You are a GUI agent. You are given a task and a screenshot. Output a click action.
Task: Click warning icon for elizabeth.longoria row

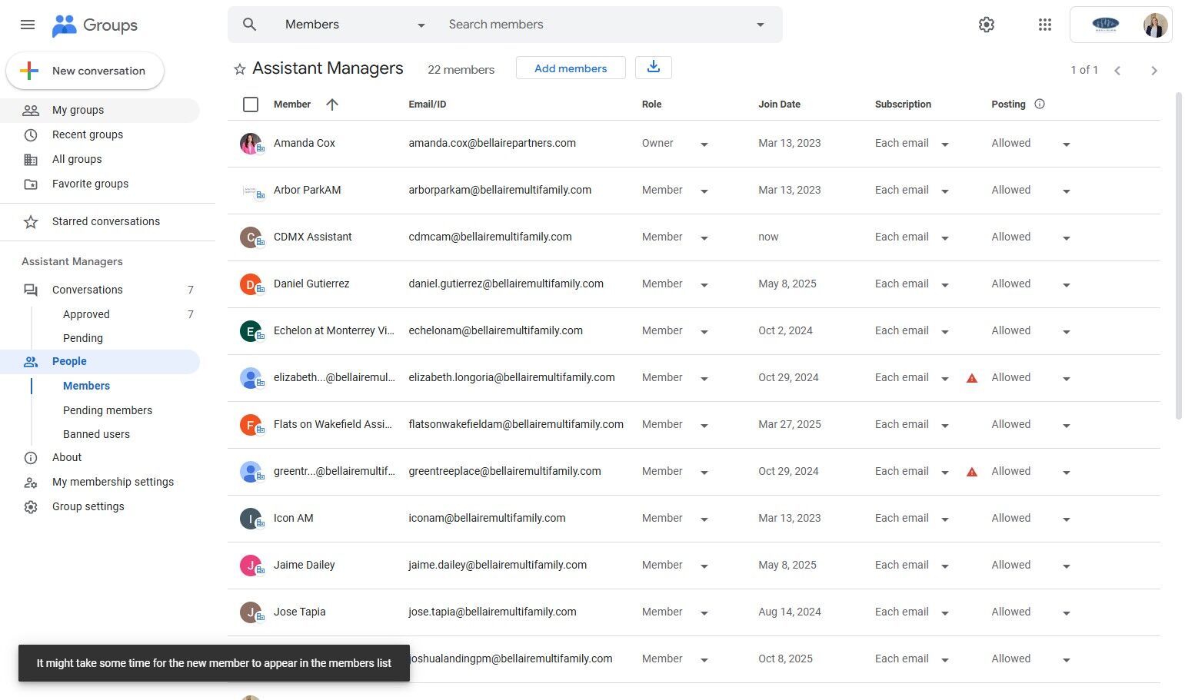point(972,378)
